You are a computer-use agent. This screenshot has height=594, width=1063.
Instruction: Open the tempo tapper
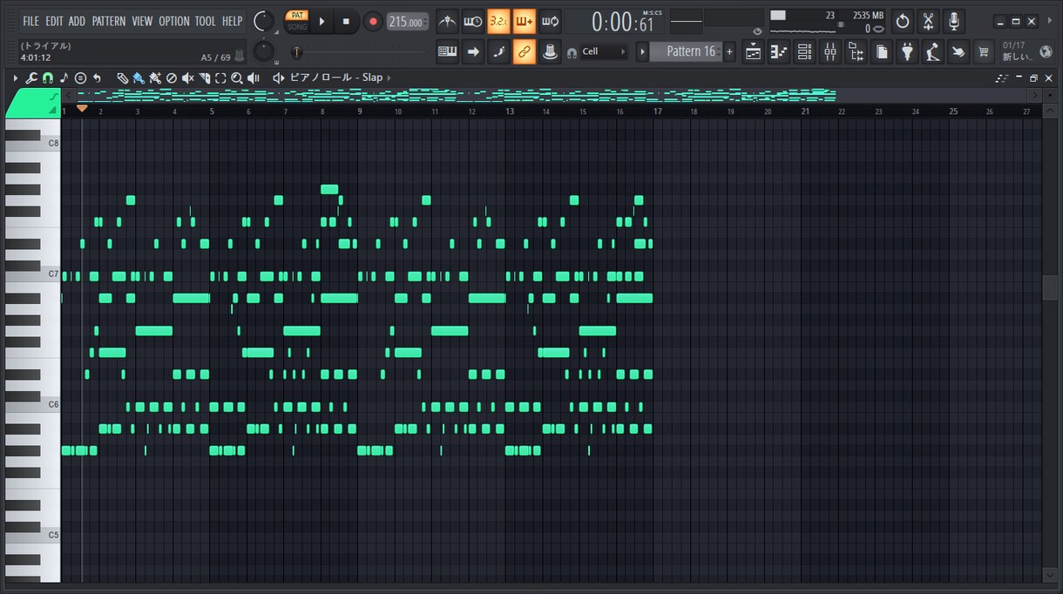click(x=933, y=52)
